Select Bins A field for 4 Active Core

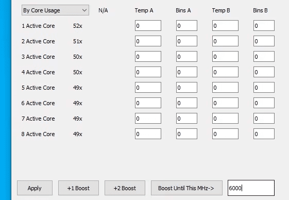click(186, 72)
